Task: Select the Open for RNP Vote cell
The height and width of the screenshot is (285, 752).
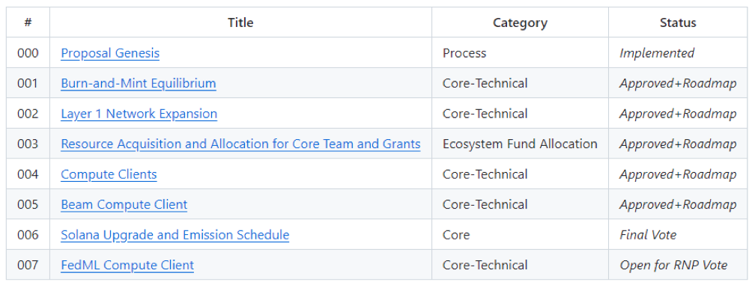Action: pyautogui.click(x=678, y=265)
